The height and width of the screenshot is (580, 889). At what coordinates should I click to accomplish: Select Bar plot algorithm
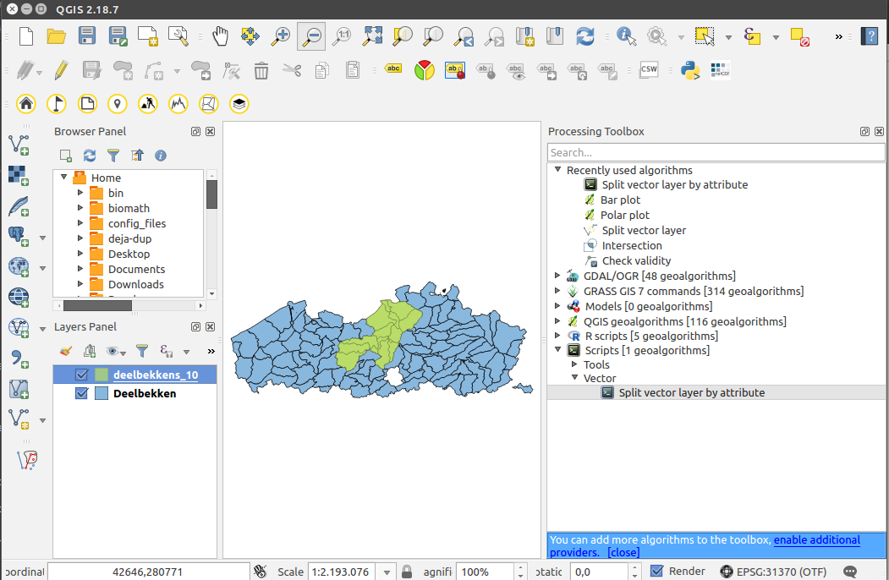click(620, 200)
